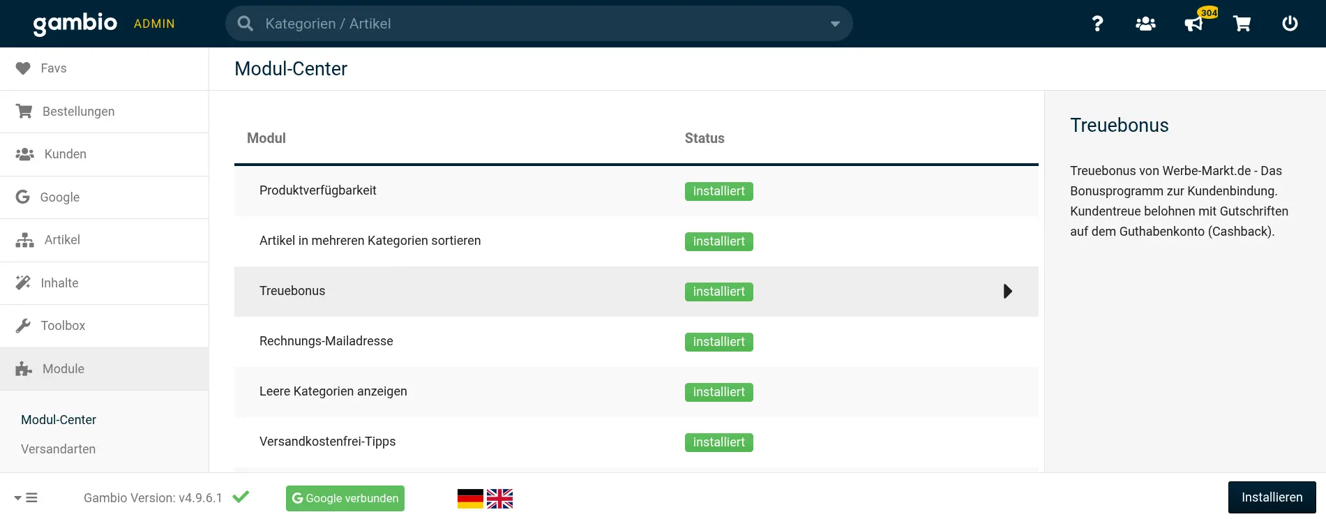This screenshot has width=1326, height=519.
Task: Toggle the sidebar collapse menu icon
Action: click(x=26, y=497)
